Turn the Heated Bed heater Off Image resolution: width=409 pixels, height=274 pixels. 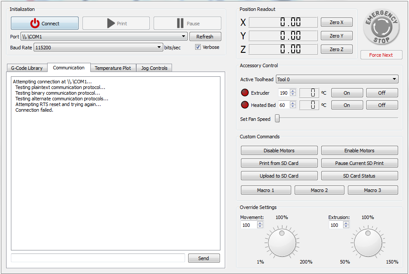coord(382,105)
